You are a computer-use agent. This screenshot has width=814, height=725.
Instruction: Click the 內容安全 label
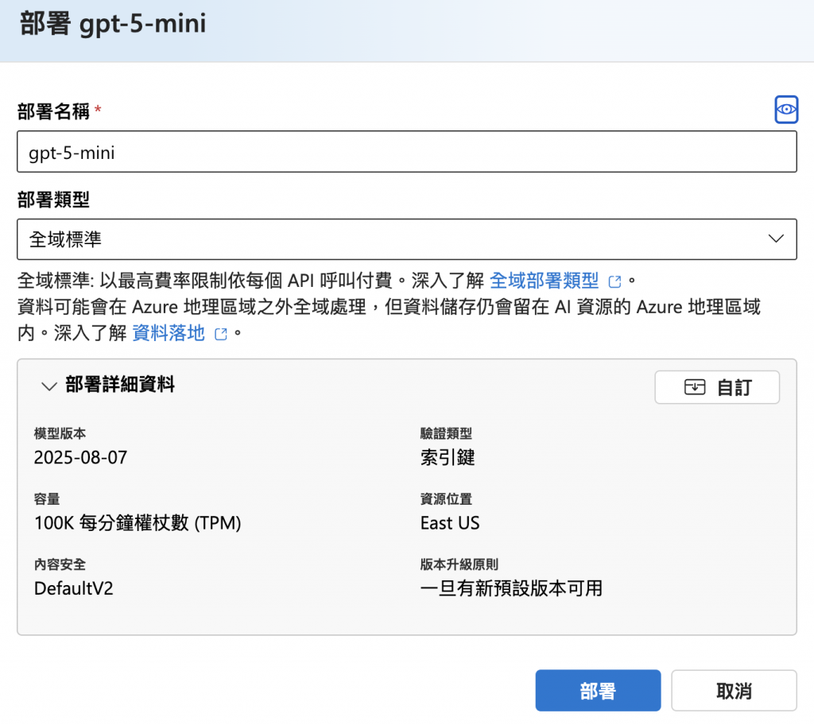[x=60, y=564]
